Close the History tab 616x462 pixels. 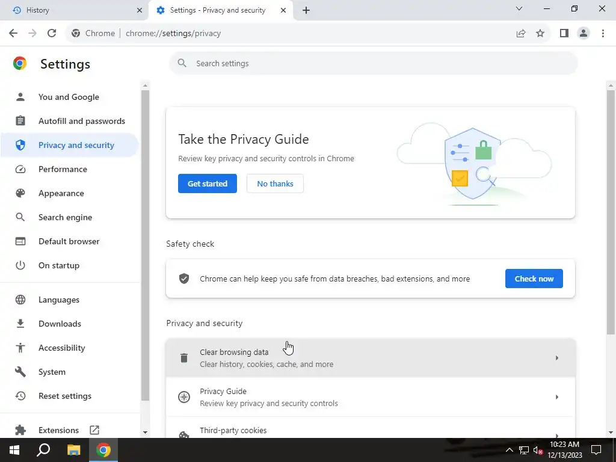140,10
